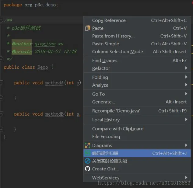Click the green 编码规约扫描 scan icon
This screenshot has width=193, height=188.
(x=88, y=153)
